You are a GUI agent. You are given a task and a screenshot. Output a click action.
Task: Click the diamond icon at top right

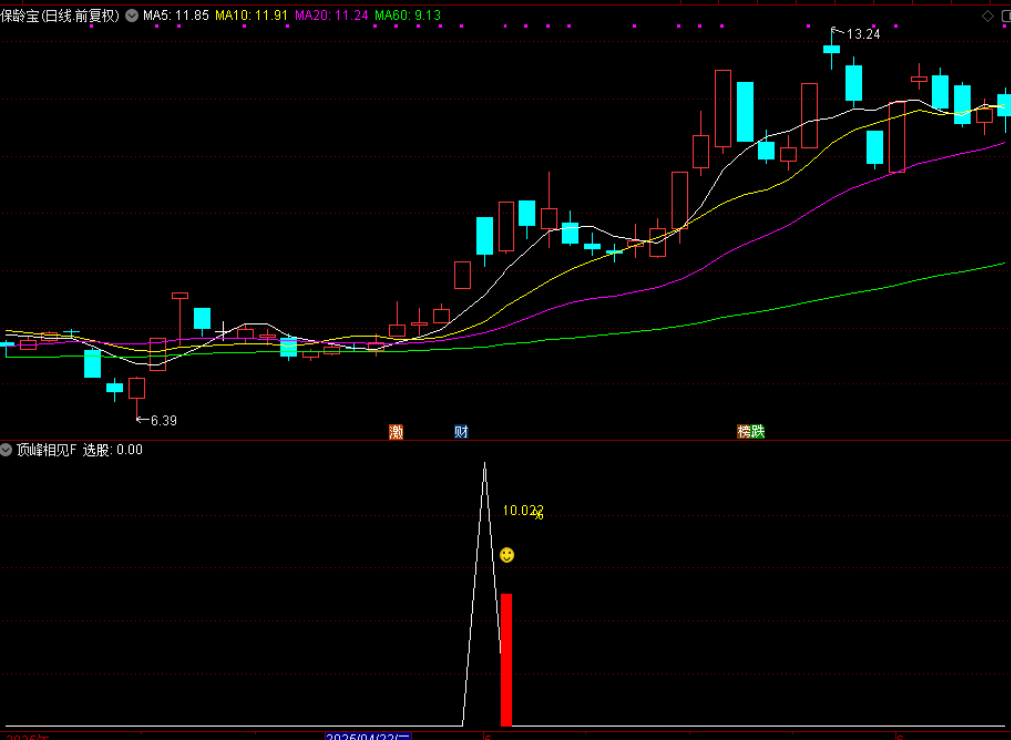(986, 16)
